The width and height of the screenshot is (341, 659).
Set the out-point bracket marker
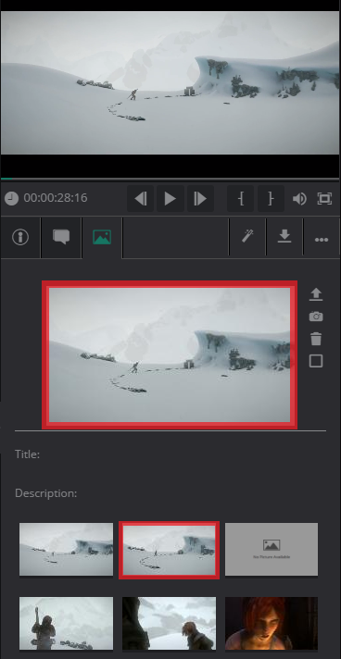[x=271, y=198]
